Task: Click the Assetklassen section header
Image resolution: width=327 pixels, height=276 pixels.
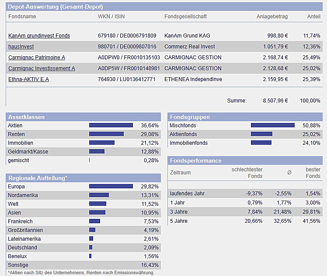Action: click(x=26, y=117)
